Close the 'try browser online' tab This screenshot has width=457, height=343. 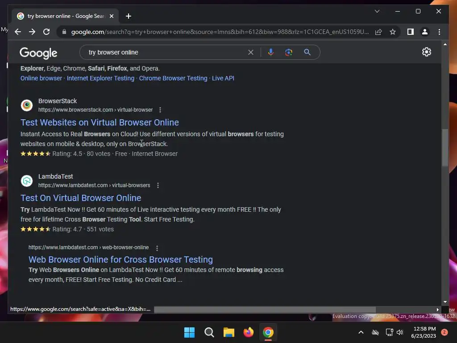(x=111, y=16)
